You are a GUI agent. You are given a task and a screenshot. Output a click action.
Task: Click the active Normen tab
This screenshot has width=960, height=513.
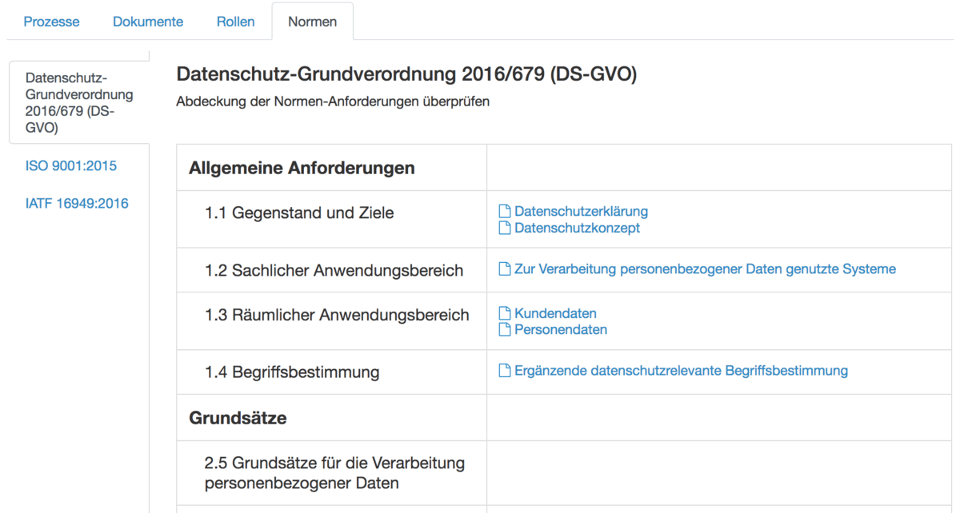click(313, 22)
